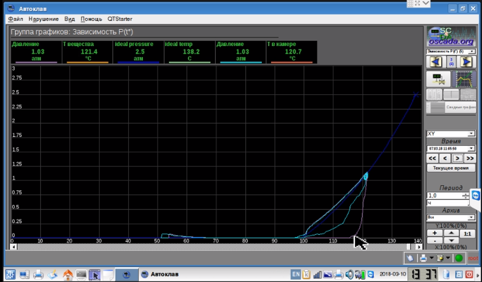Click the print icon in status bar
Screen dimensions: 482x282
tap(423, 258)
